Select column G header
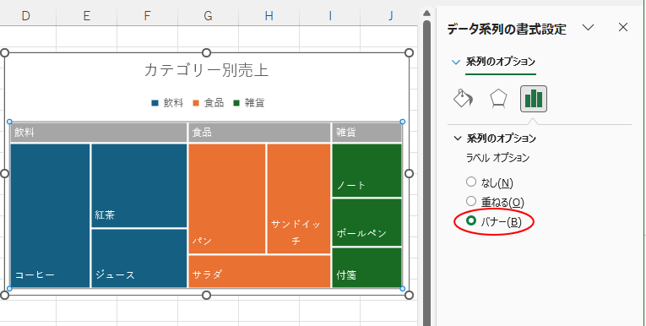 (x=208, y=16)
